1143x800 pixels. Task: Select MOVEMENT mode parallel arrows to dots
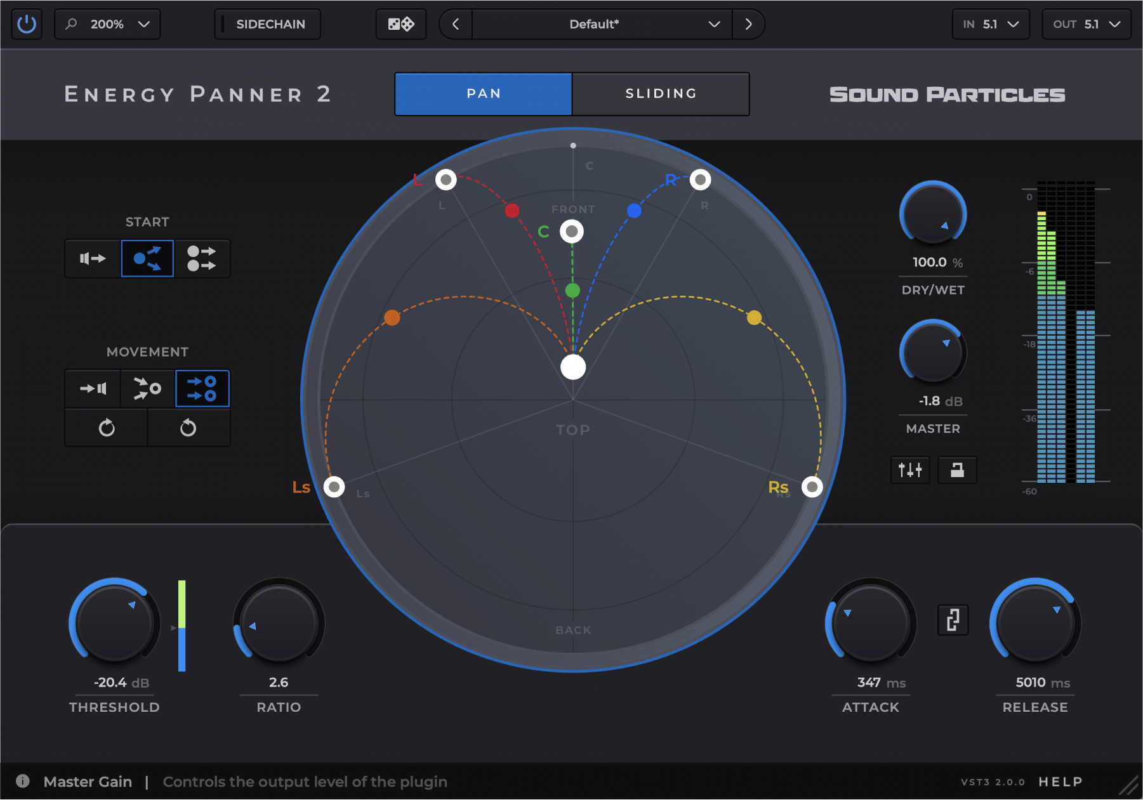tap(202, 388)
